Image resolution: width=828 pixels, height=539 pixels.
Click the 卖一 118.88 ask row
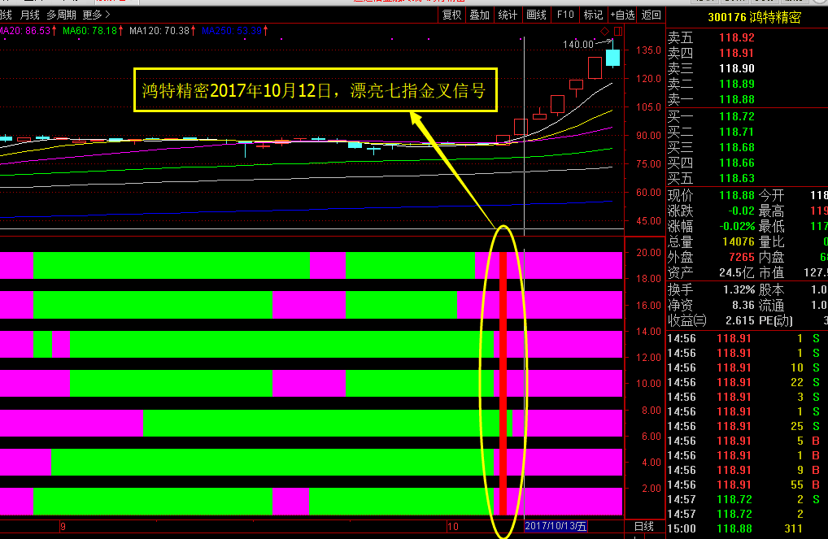(711, 98)
